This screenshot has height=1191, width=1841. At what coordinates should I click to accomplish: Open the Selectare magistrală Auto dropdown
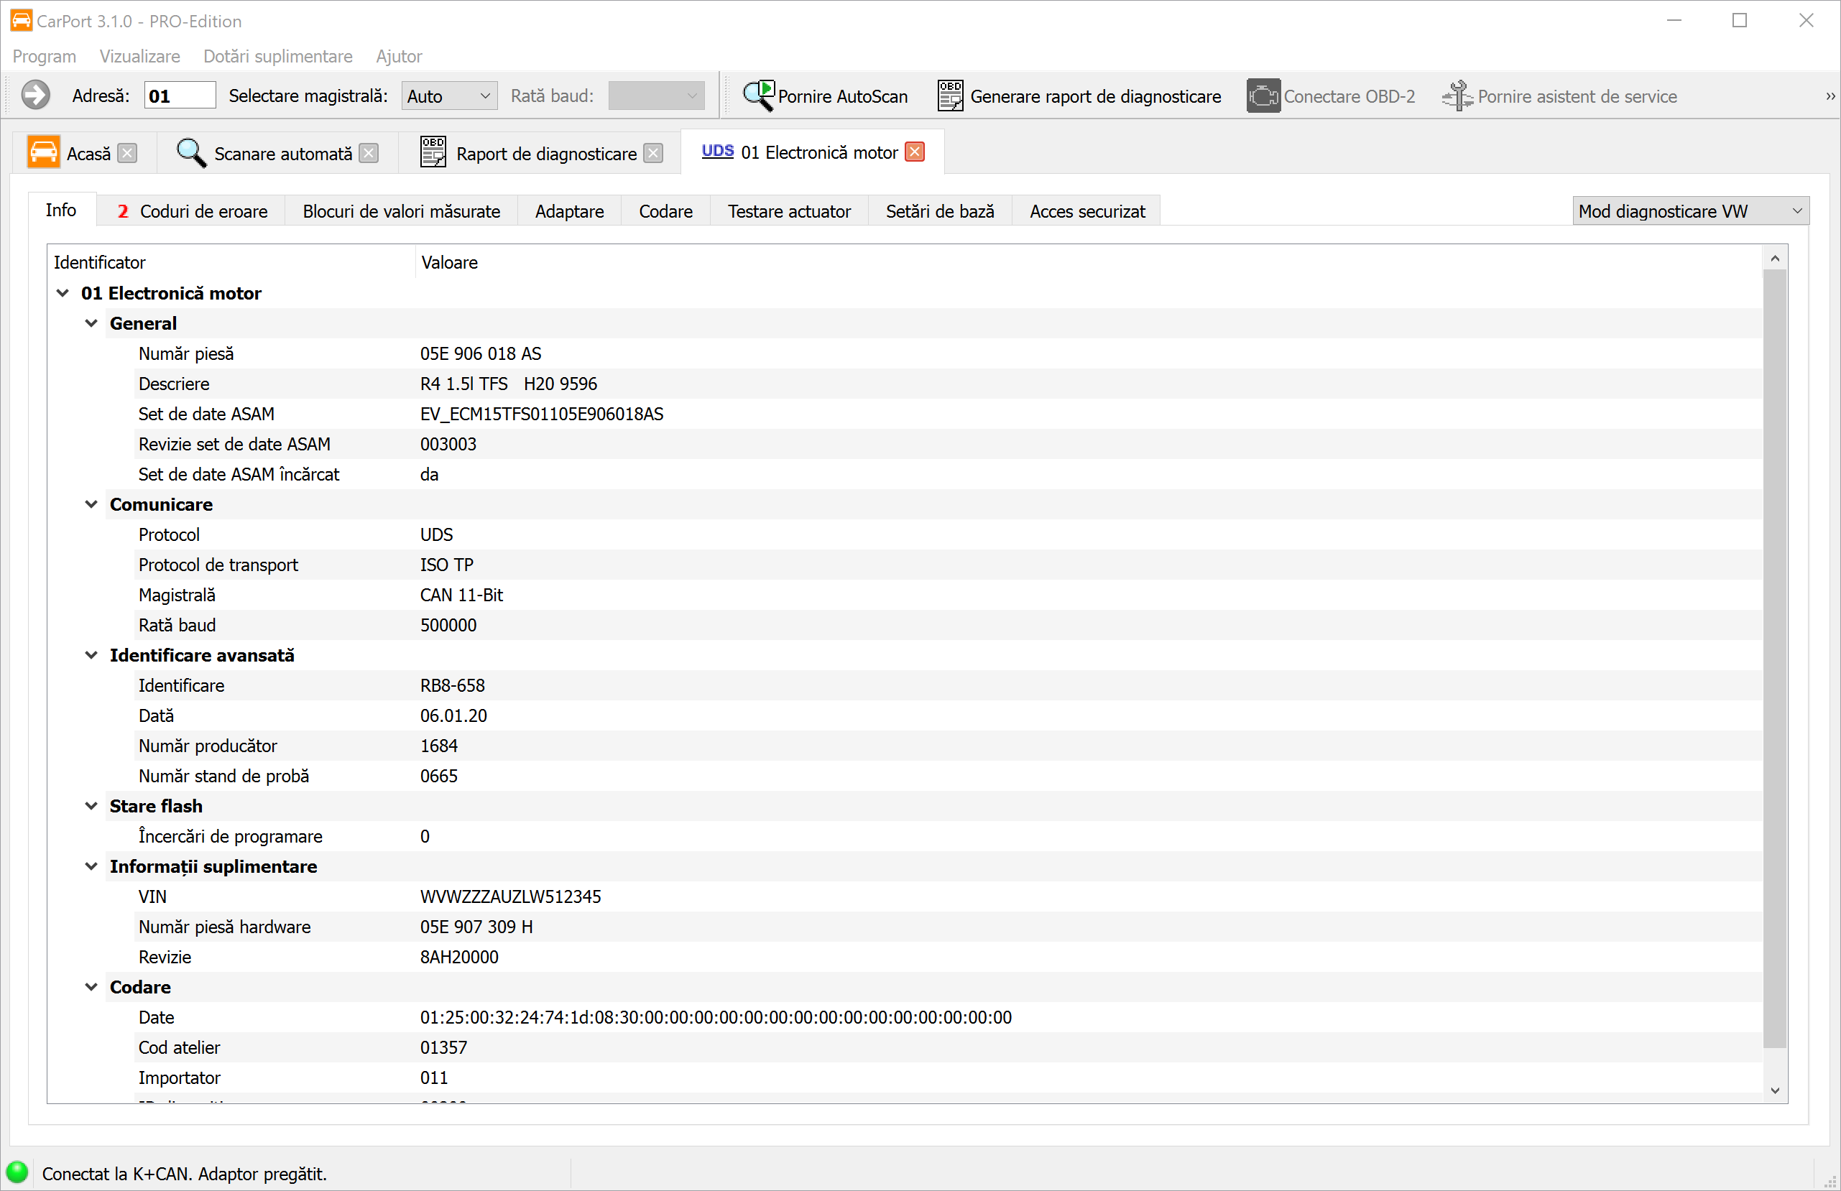tap(448, 96)
